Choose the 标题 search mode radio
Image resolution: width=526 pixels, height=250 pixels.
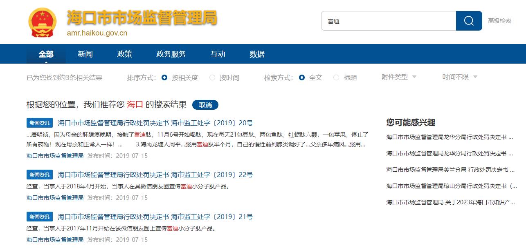tap(336, 77)
